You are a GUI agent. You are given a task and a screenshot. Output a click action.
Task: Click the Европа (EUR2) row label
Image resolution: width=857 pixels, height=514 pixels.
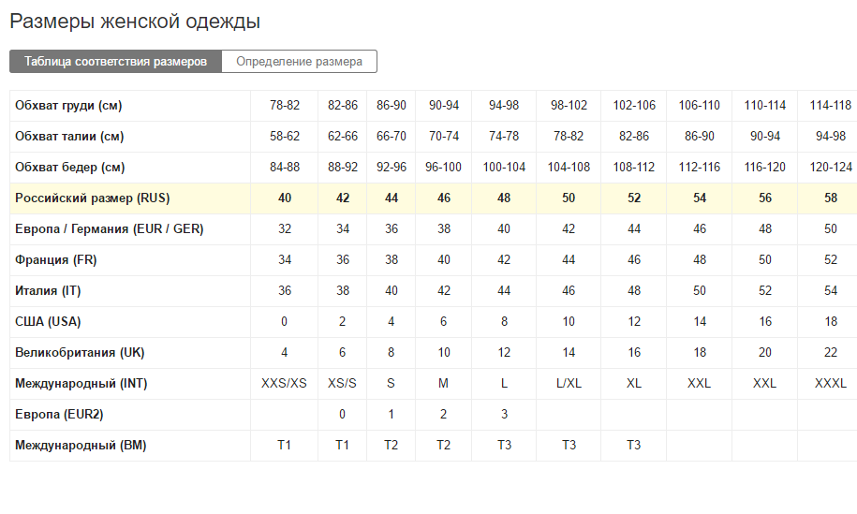pyautogui.click(x=59, y=415)
